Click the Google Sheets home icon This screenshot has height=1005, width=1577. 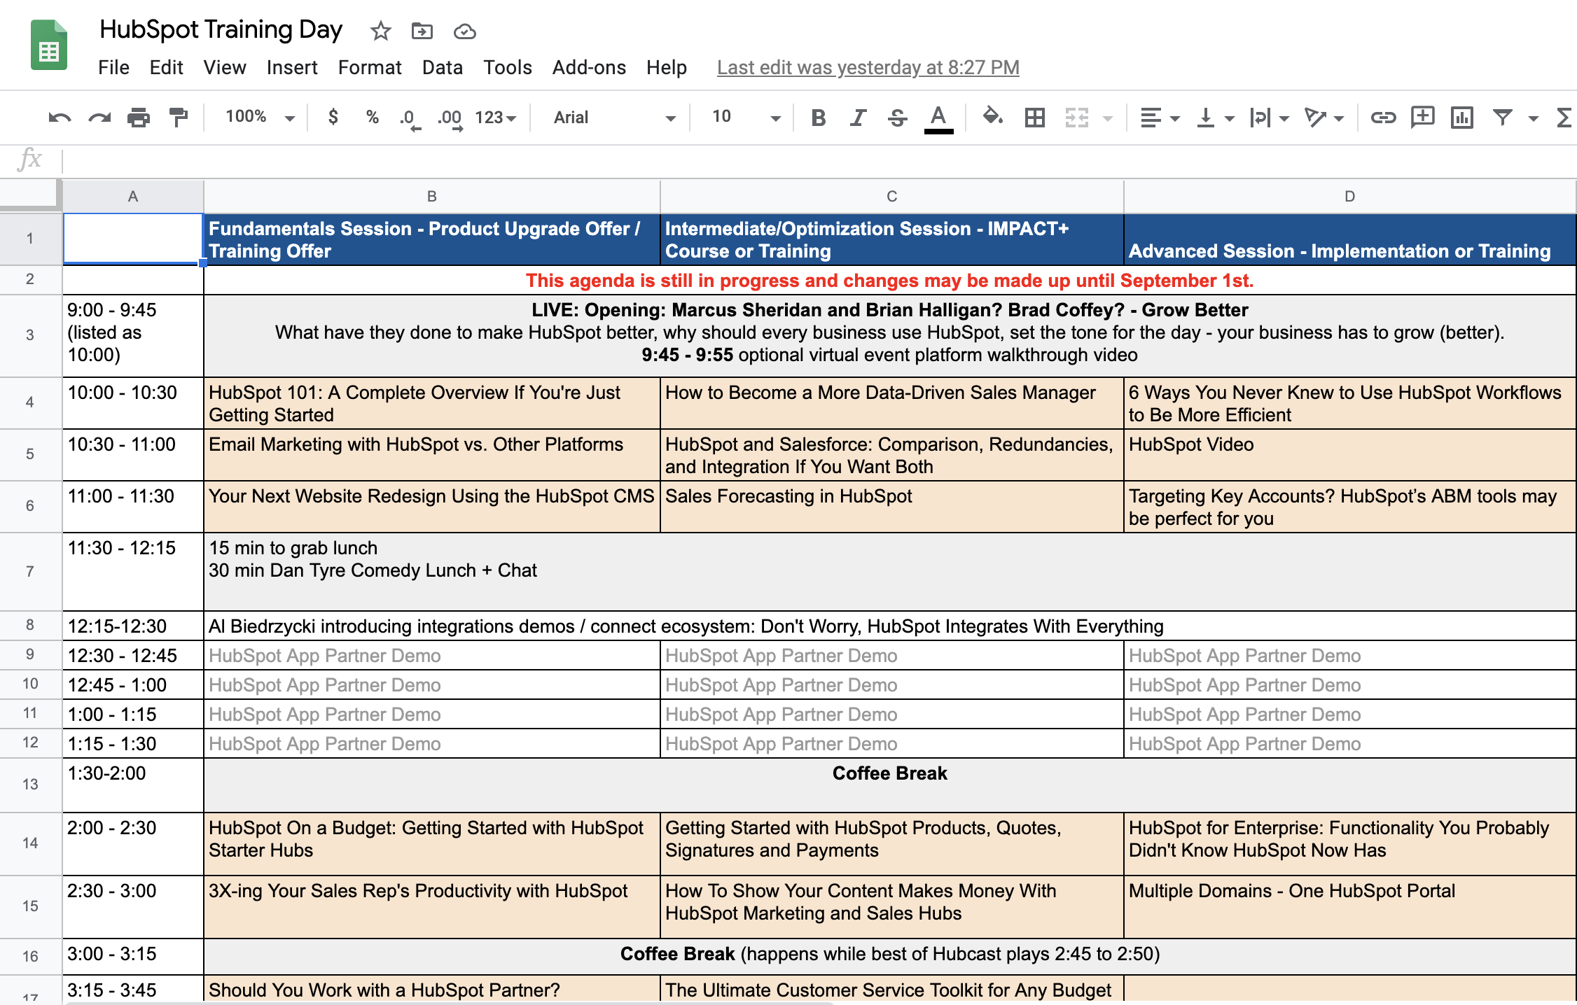(49, 45)
